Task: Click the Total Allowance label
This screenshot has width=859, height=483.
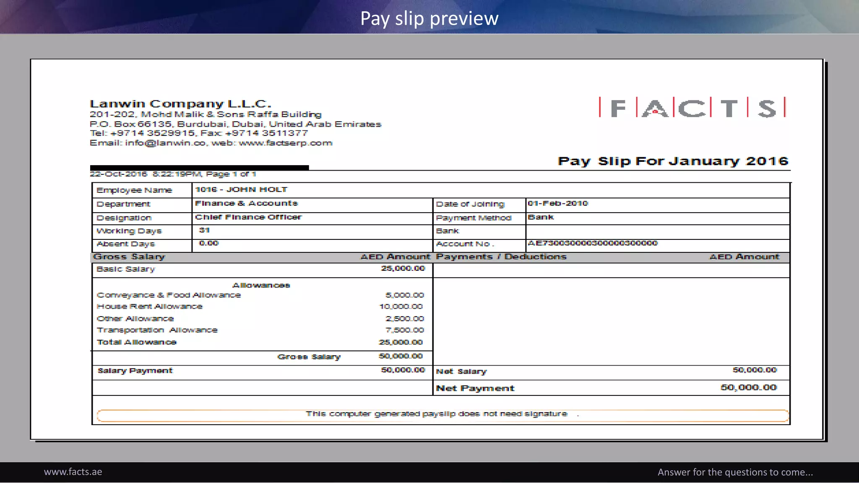Action: (x=137, y=342)
